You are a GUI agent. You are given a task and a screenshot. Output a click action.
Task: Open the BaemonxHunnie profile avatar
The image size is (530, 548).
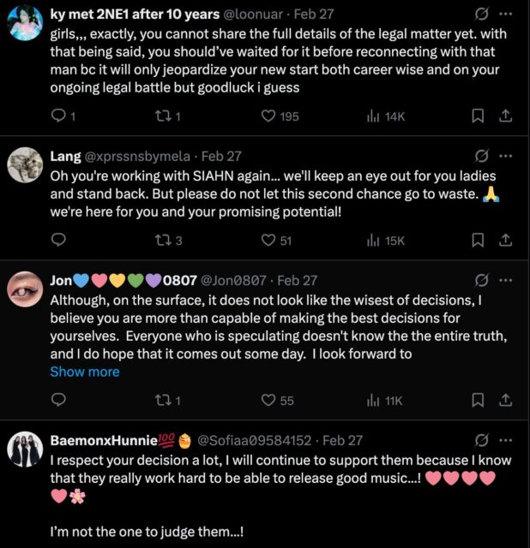coord(25,449)
